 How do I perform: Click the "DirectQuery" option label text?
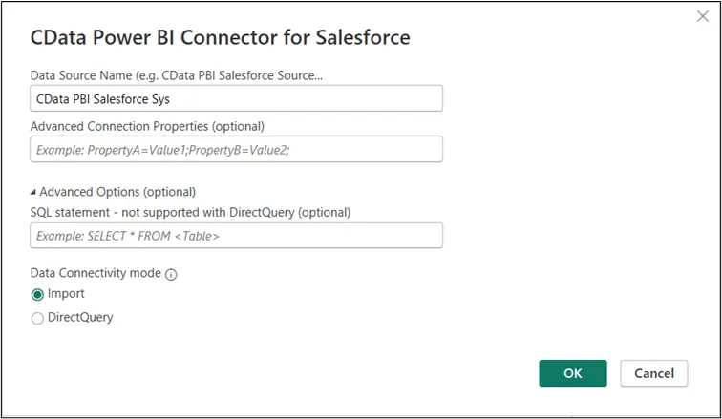pyautogui.click(x=80, y=317)
